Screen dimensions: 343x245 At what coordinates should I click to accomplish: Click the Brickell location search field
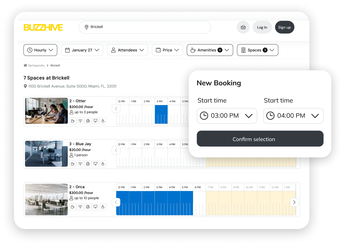tap(145, 27)
